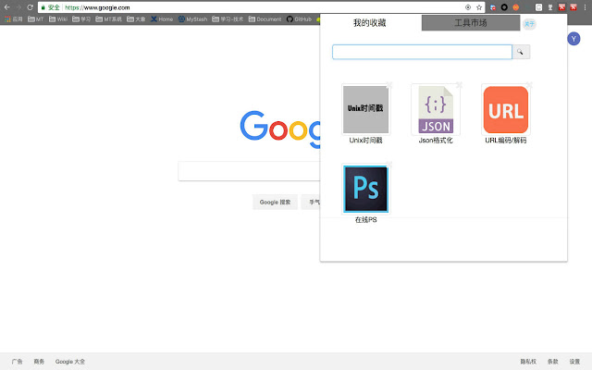Focus the Google search box
This screenshot has width=592, height=370.
point(249,171)
